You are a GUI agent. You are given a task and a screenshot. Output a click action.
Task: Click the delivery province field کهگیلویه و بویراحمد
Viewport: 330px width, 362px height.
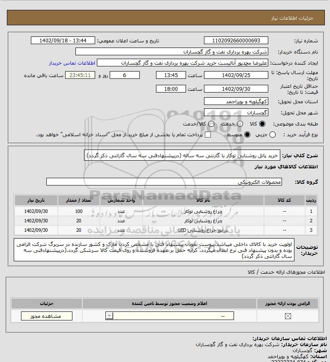[236, 102]
